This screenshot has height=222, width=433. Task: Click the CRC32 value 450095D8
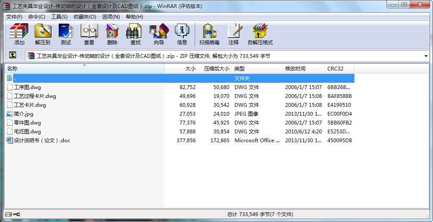point(339,140)
